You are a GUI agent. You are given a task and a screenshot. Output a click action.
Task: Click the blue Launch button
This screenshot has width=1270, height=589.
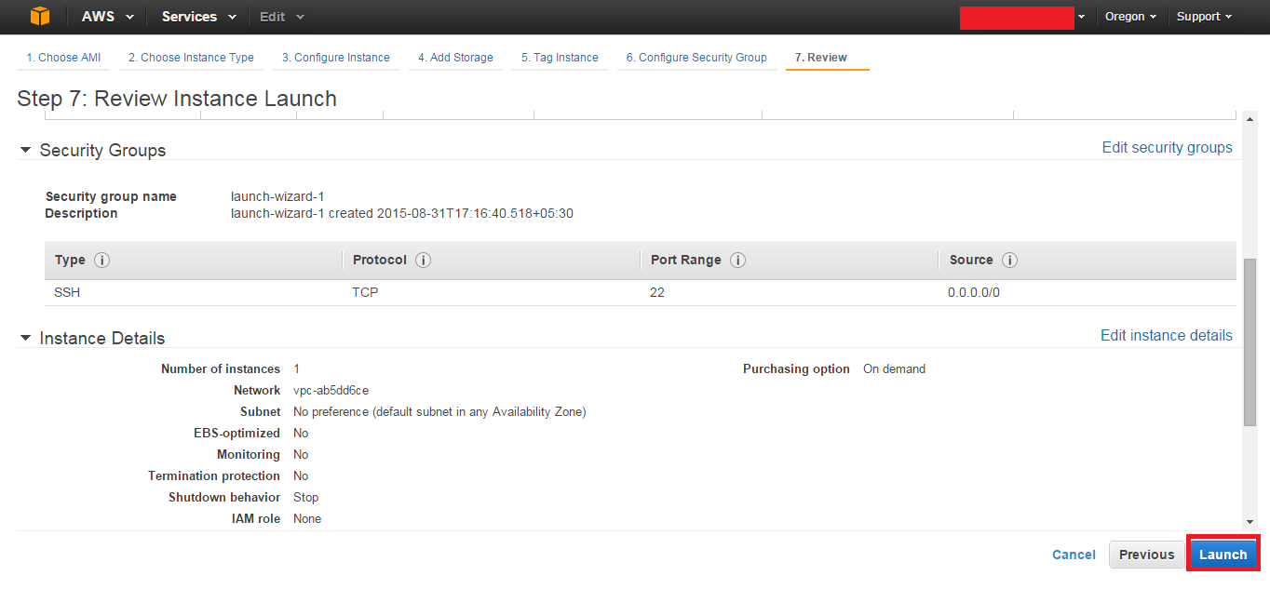pyautogui.click(x=1223, y=555)
